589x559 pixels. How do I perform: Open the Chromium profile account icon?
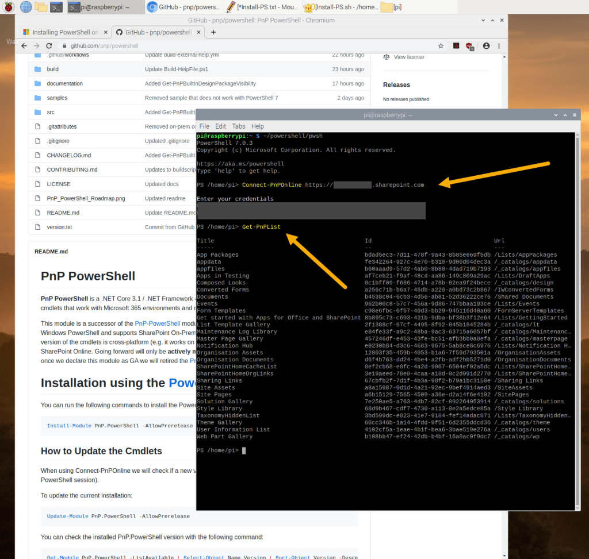tap(487, 45)
